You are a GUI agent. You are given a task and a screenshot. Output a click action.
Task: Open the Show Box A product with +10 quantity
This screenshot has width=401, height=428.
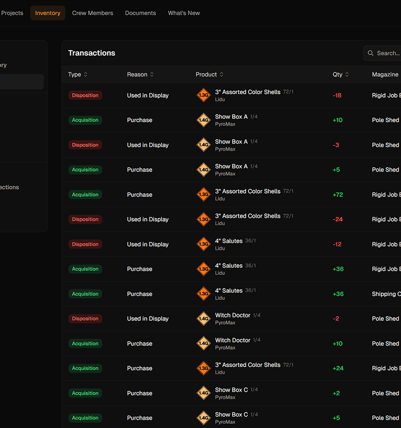click(231, 117)
